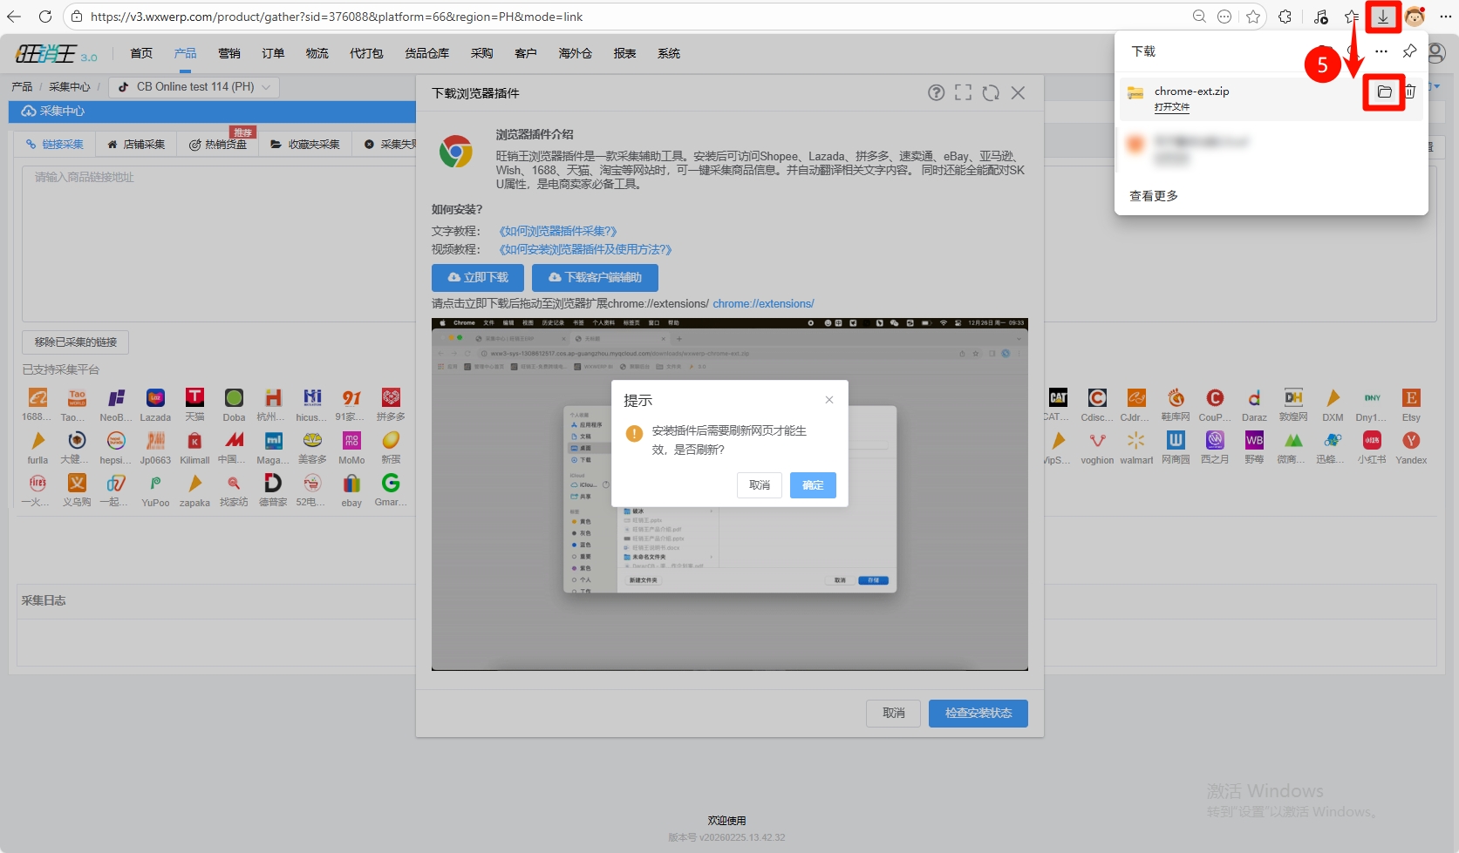Open the 产品 menu in the top navigation
Image resolution: width=1459 pixels, height=853 pixels.
point(185,53)
